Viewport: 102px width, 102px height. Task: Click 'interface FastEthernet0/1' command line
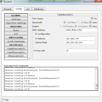[32, 86]
